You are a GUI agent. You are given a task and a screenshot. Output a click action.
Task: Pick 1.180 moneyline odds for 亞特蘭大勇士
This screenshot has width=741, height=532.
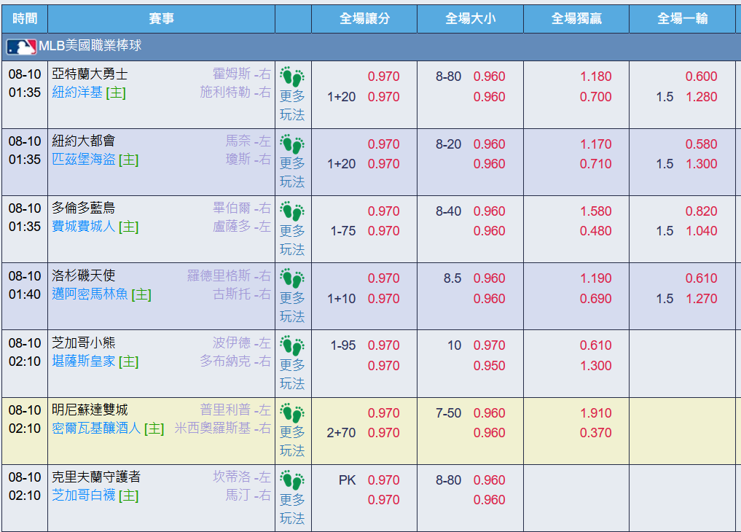pos(595,77)
